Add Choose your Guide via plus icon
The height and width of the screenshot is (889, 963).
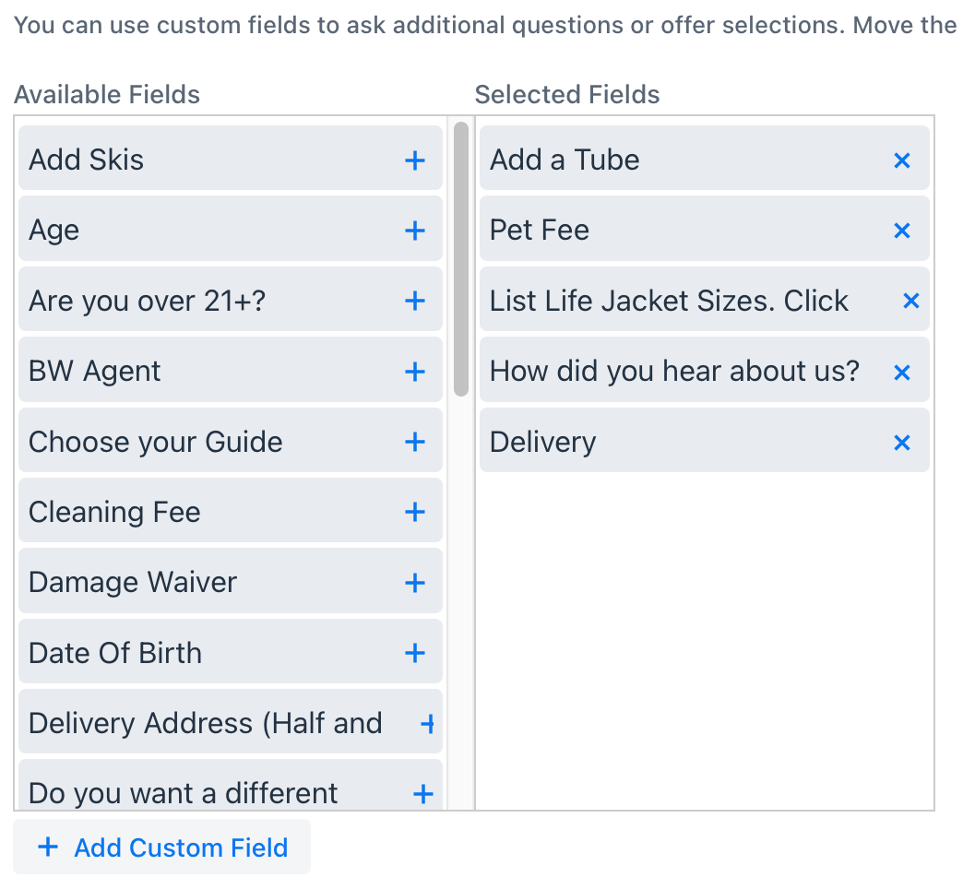[415, 442]
